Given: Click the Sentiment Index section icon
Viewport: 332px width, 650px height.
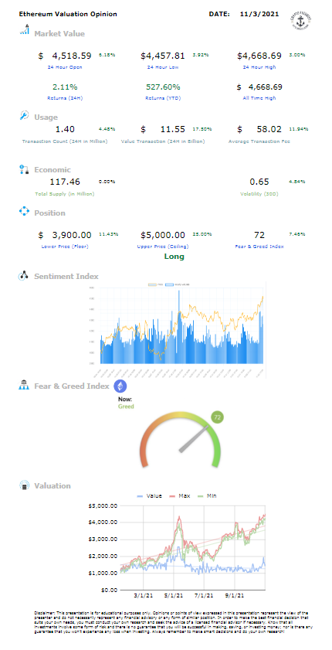Looking at the screenshot, I should click(24, 275).
